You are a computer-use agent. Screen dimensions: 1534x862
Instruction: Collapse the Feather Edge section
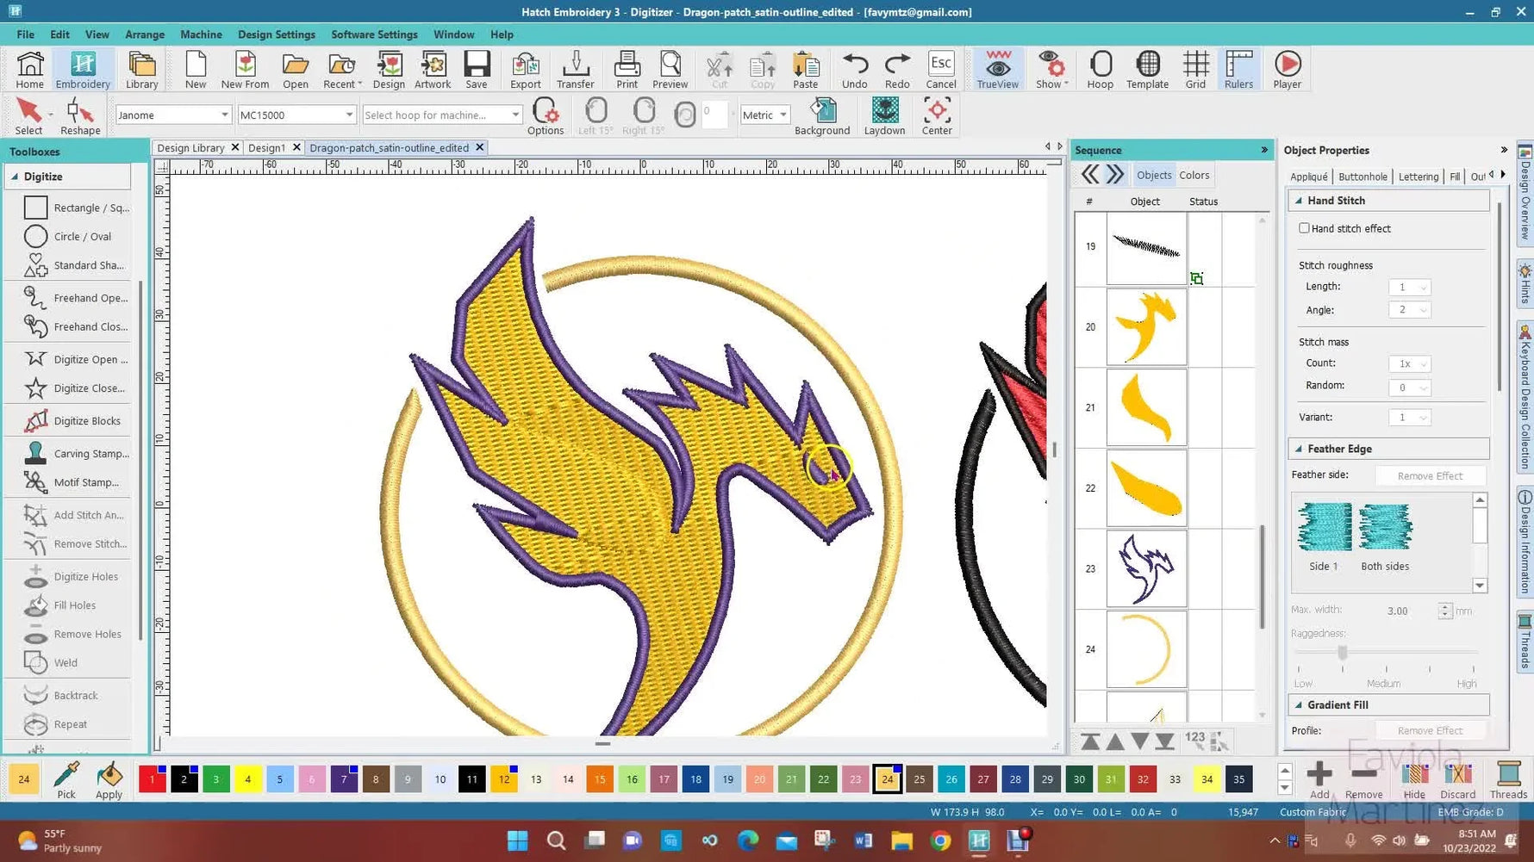tap(1300, 448)
